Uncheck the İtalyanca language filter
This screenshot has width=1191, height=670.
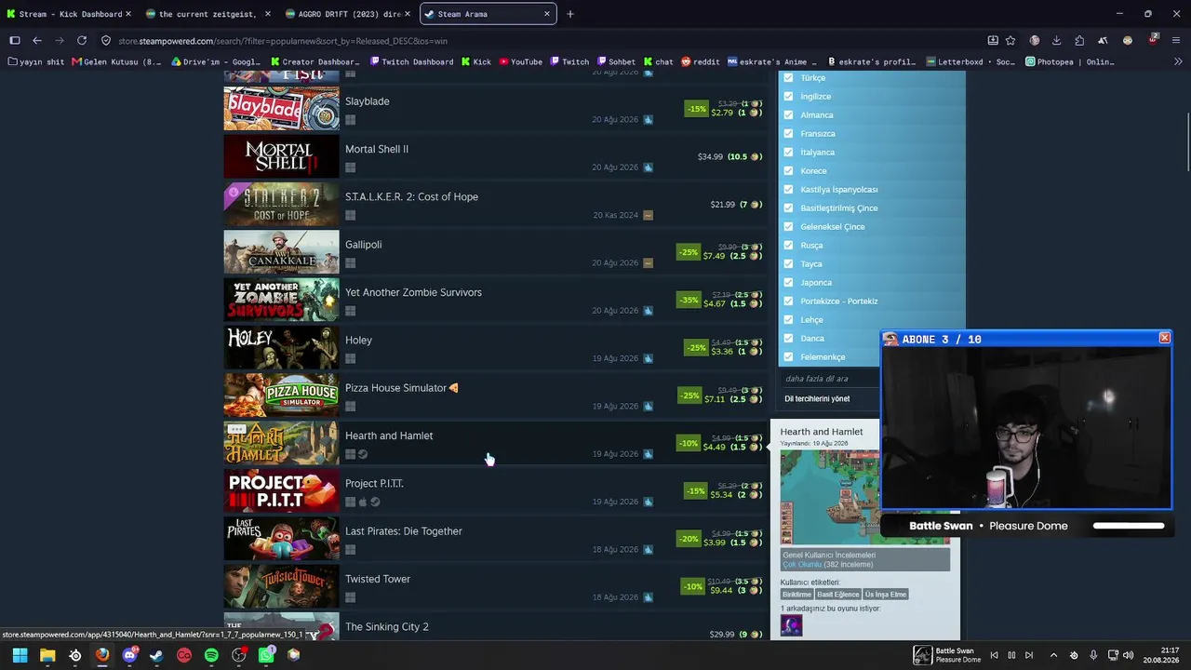click(788, 153)
